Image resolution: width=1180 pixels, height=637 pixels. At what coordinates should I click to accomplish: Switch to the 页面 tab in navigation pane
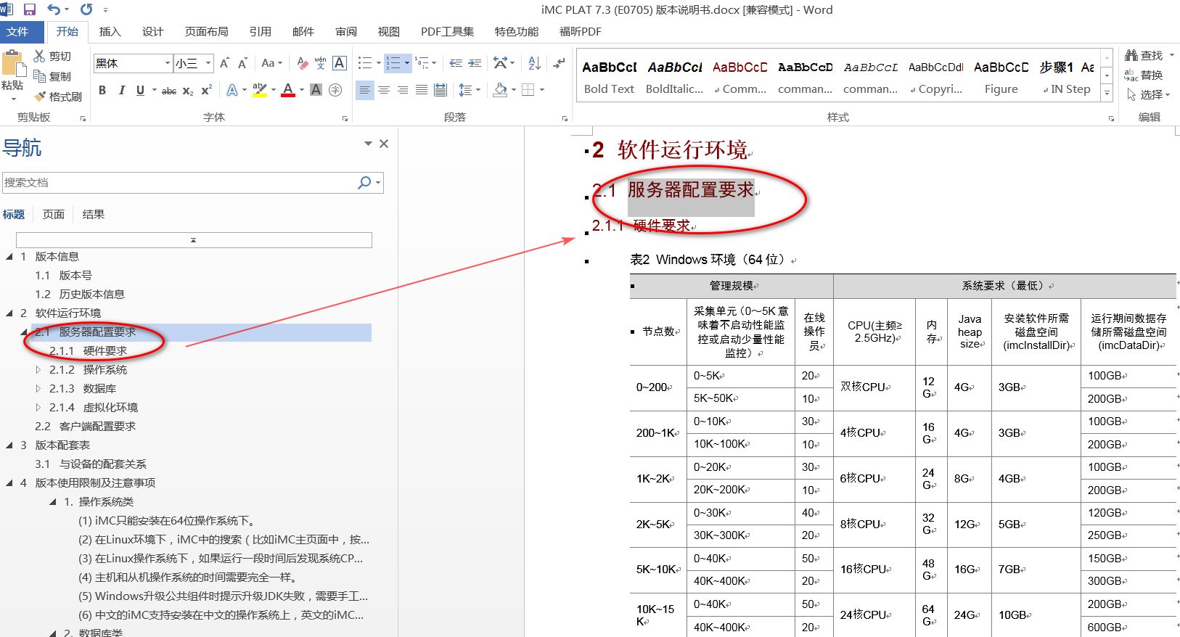pos(53,214)
